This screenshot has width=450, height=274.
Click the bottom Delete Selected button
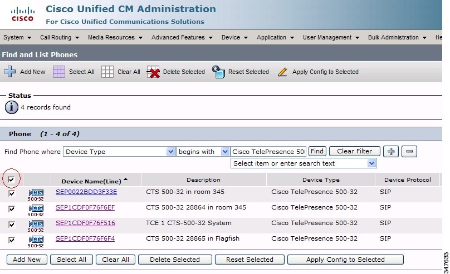click(175, 260)
